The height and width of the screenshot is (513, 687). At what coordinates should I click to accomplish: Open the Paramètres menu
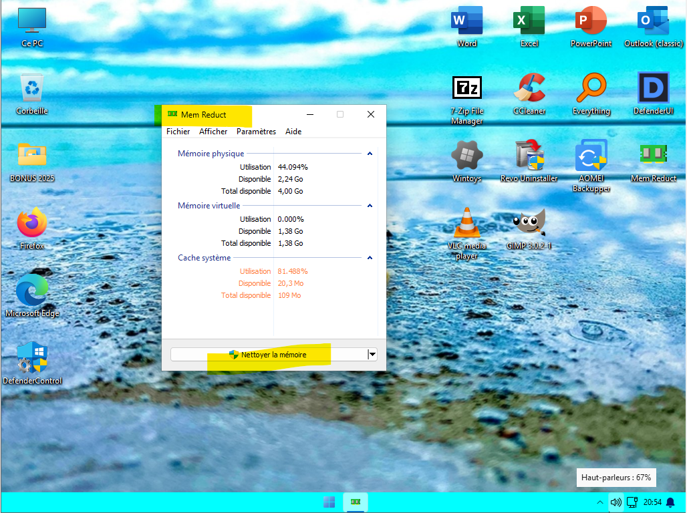coord(257,132)
